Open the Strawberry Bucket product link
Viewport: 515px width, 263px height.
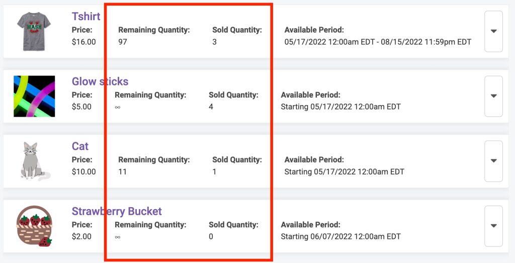pyautogui.click(x=117, y=211)
